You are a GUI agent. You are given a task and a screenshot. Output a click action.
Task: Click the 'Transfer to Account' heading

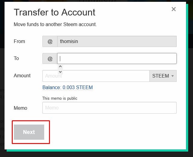(x=54, y=12)
